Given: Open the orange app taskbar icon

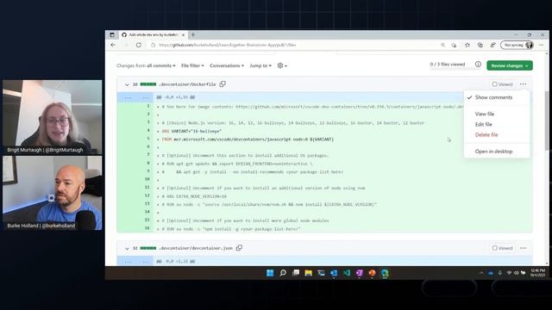Looking at the screenshot, I should click(372, 273).
